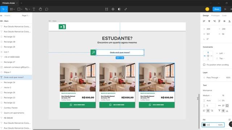Click the layer opacity 100% field
This screenshot has width=232, height=130.
pyautogui.click(x=228, y=78)
